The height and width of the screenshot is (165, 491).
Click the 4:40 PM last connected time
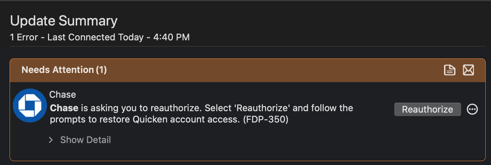pos(171,37)
